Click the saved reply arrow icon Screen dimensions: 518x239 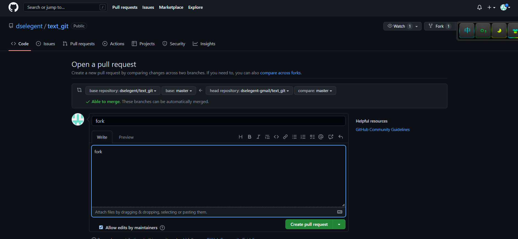(x=341, y=137)
